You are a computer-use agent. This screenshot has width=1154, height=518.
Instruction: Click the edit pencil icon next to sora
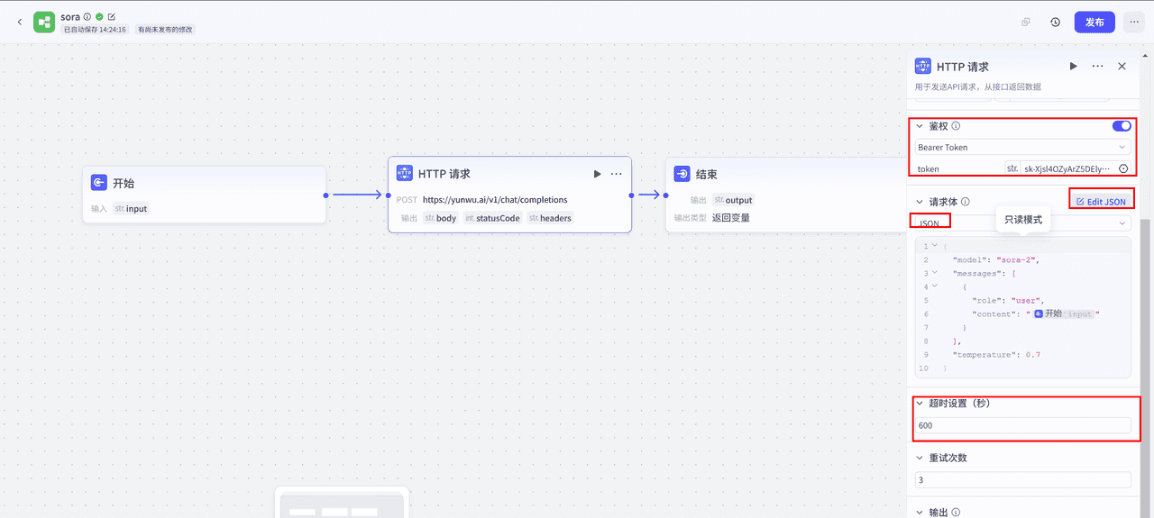pyautogui.click(x=112, y=16)
